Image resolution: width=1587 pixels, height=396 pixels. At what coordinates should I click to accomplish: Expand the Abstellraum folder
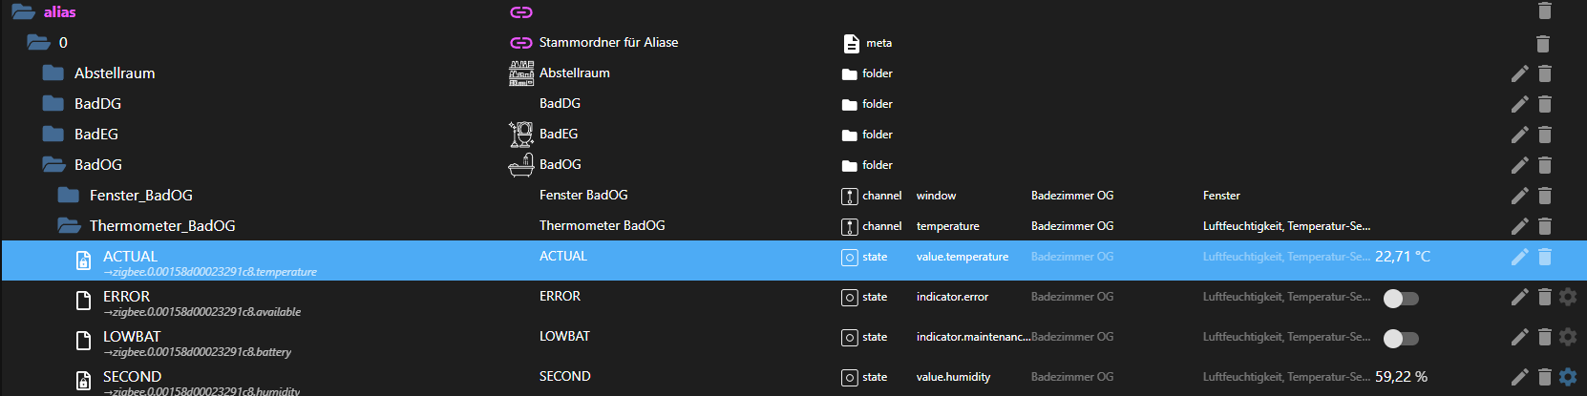(x=53, y=73)
